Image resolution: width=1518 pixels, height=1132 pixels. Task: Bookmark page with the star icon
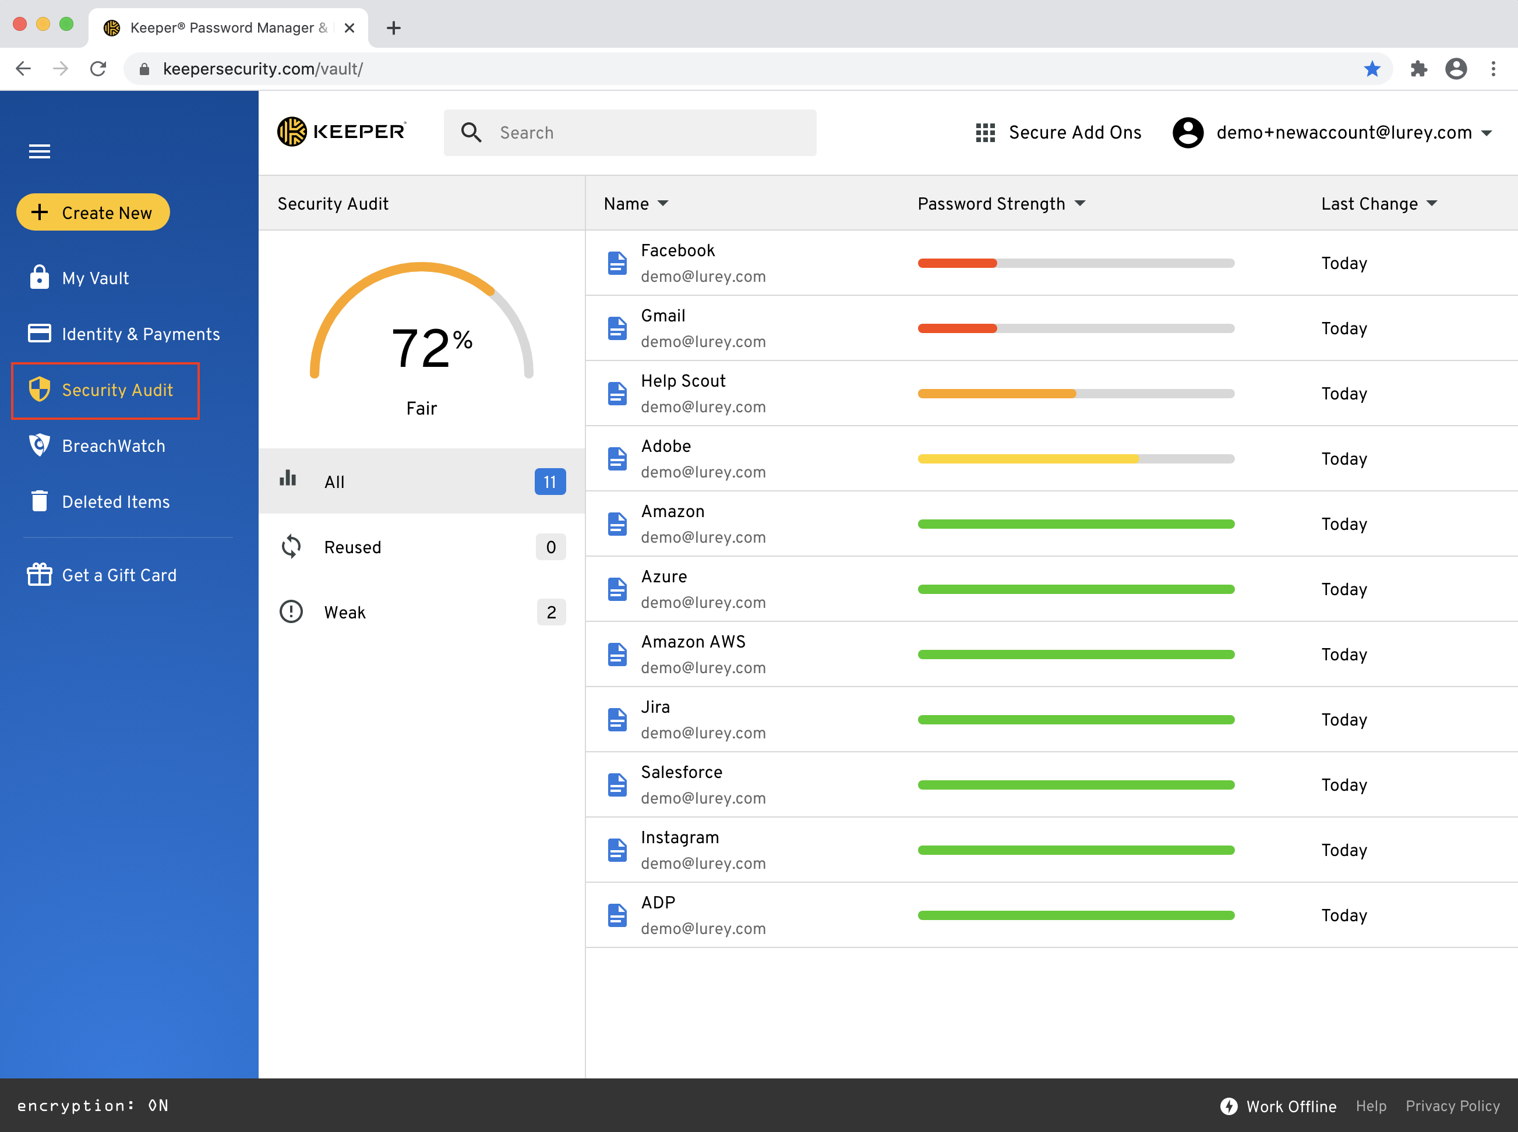(1371, 69)
